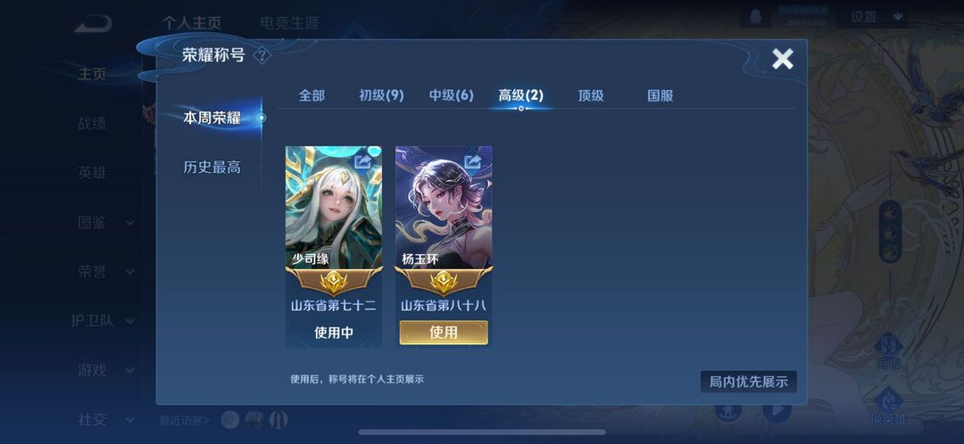
Task: Click the share icon on 少司缘 card
Action: [363, 160]
